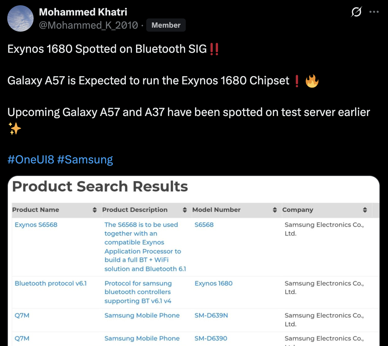Open the Bluetooth protocol v6.1 link
Viewport: 388px width, 346px height.
51,283
